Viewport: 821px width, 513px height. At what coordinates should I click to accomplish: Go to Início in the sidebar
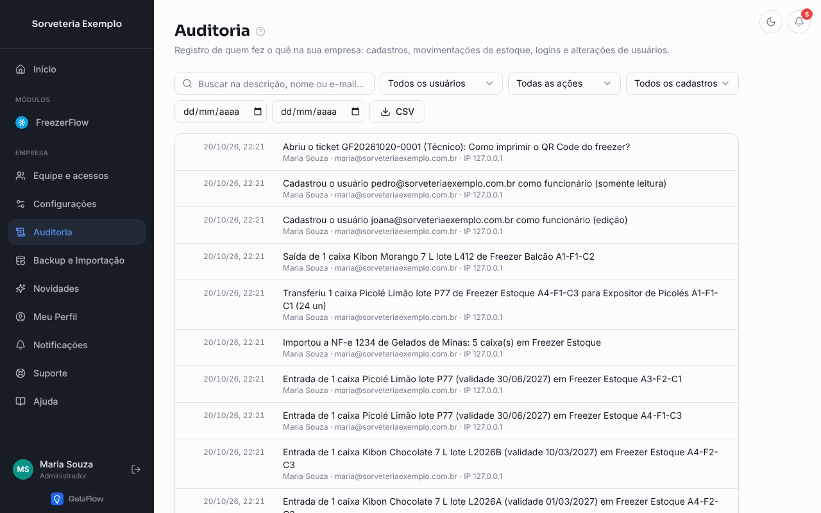[77, 69]
